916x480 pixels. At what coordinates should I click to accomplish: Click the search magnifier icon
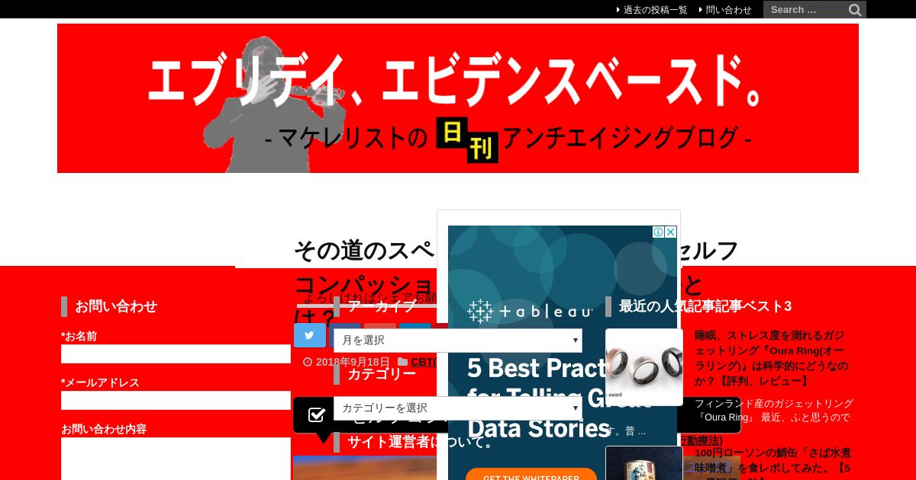click(855, 10)
